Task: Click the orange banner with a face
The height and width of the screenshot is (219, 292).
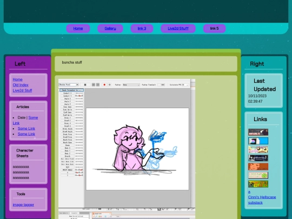Action: [x=258, y=167]
